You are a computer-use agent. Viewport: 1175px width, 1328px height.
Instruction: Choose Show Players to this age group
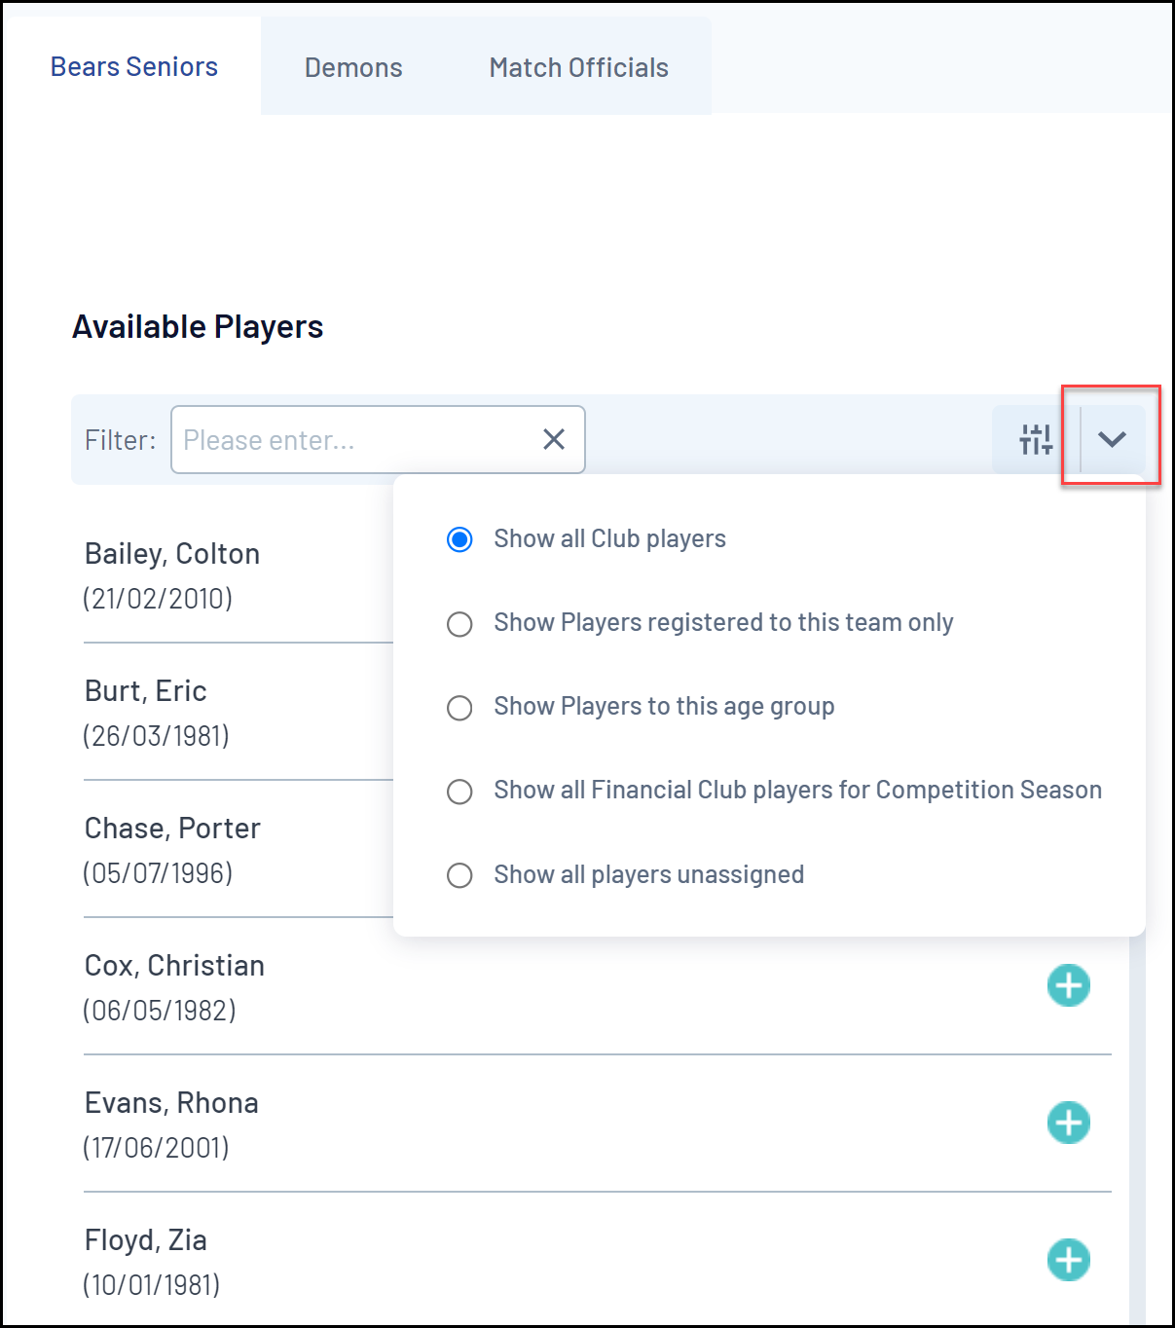[459, 707]
